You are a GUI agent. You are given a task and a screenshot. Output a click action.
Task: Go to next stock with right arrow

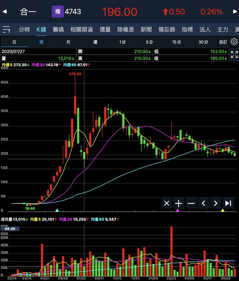click(235, 12)
